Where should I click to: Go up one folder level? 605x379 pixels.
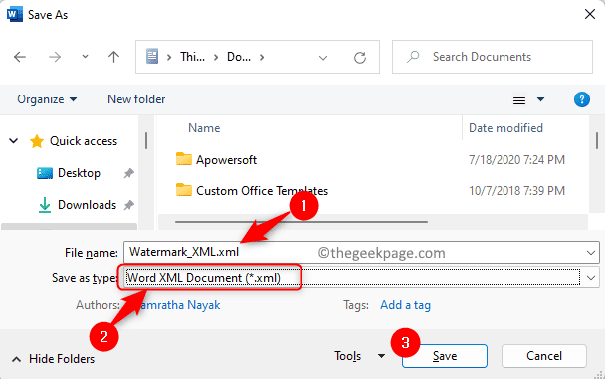coord(113,57)
